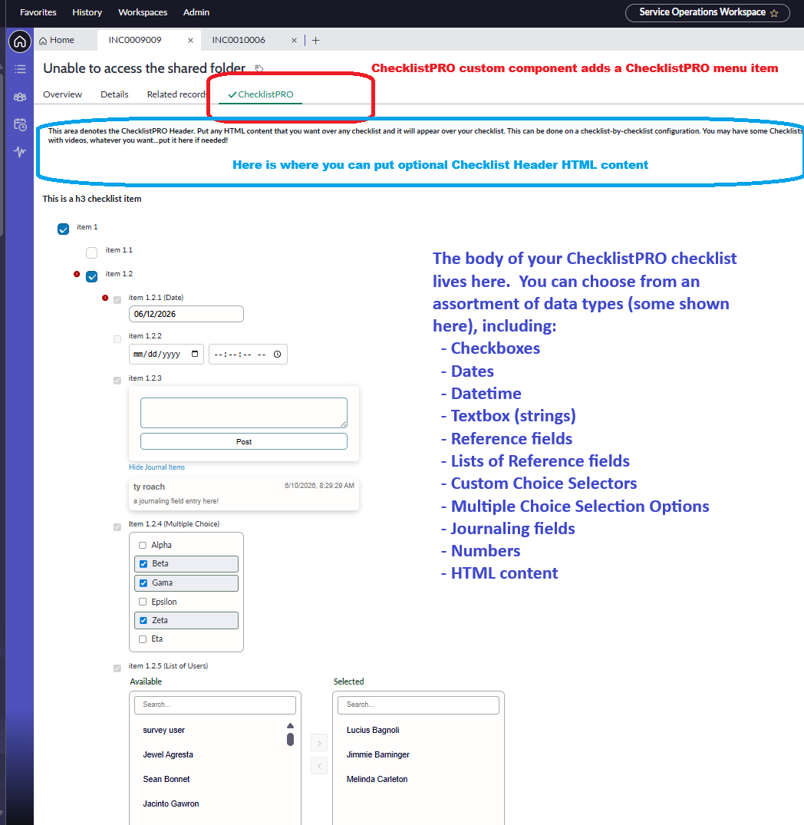Screen dimensions: 804x825
Task: Click the mm/dd/yyyy date input
Action: [166, 354]
